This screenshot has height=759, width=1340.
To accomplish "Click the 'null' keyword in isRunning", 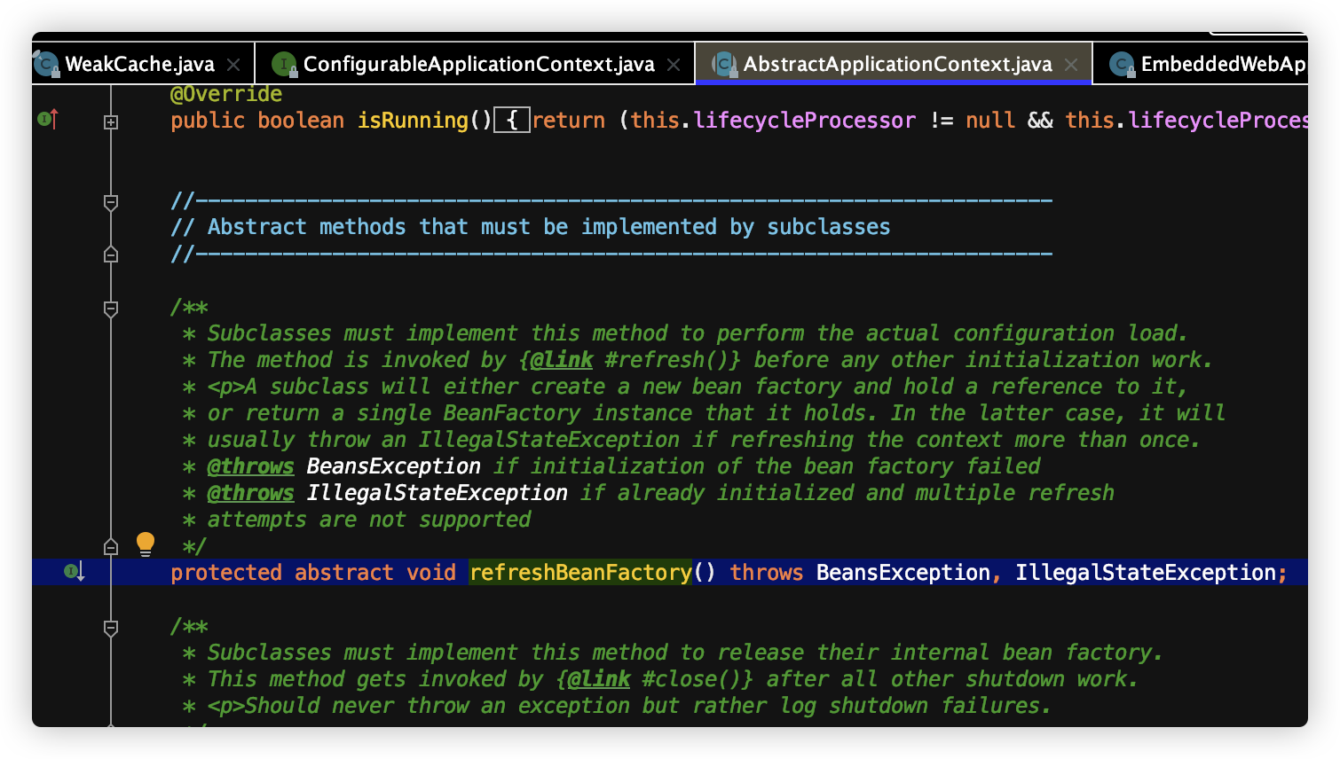I will point(990,121).
